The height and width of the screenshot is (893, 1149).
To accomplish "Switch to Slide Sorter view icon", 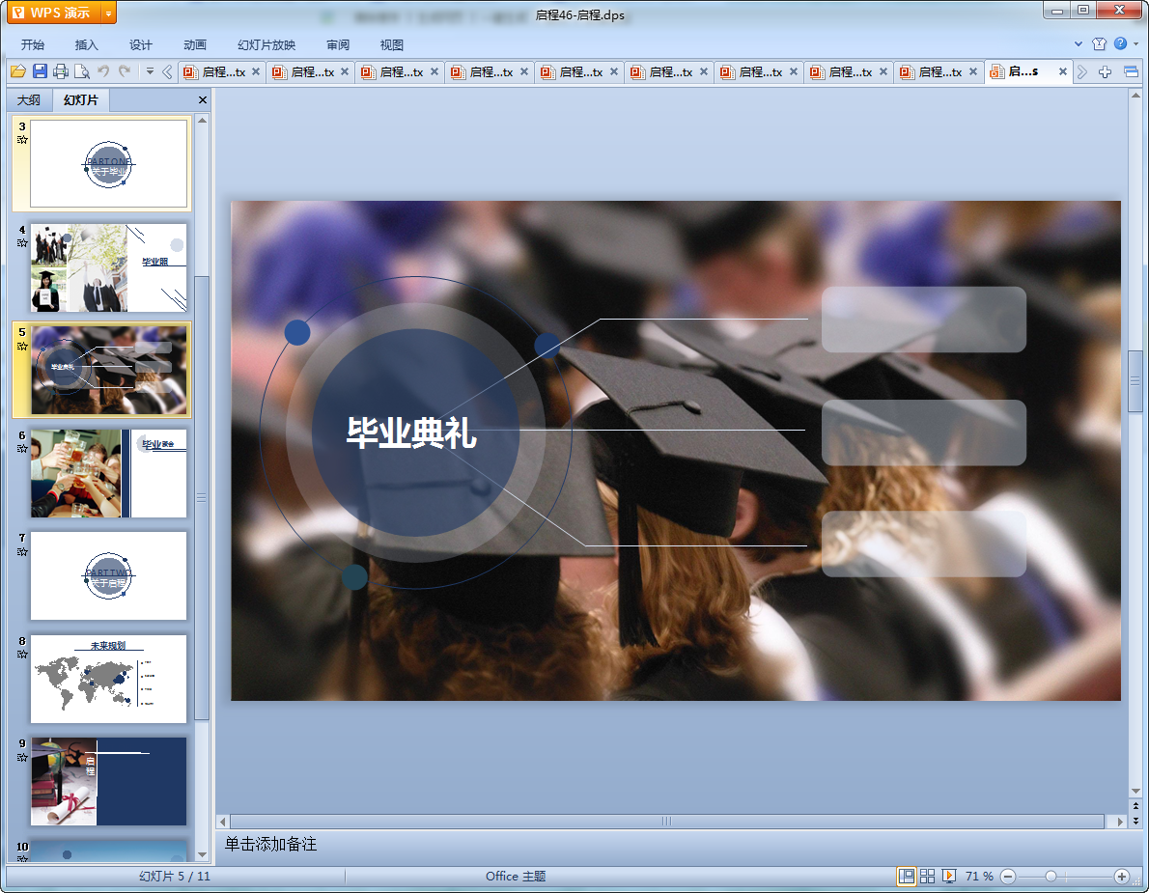I will pyautogui.click(x=928, y=877).
